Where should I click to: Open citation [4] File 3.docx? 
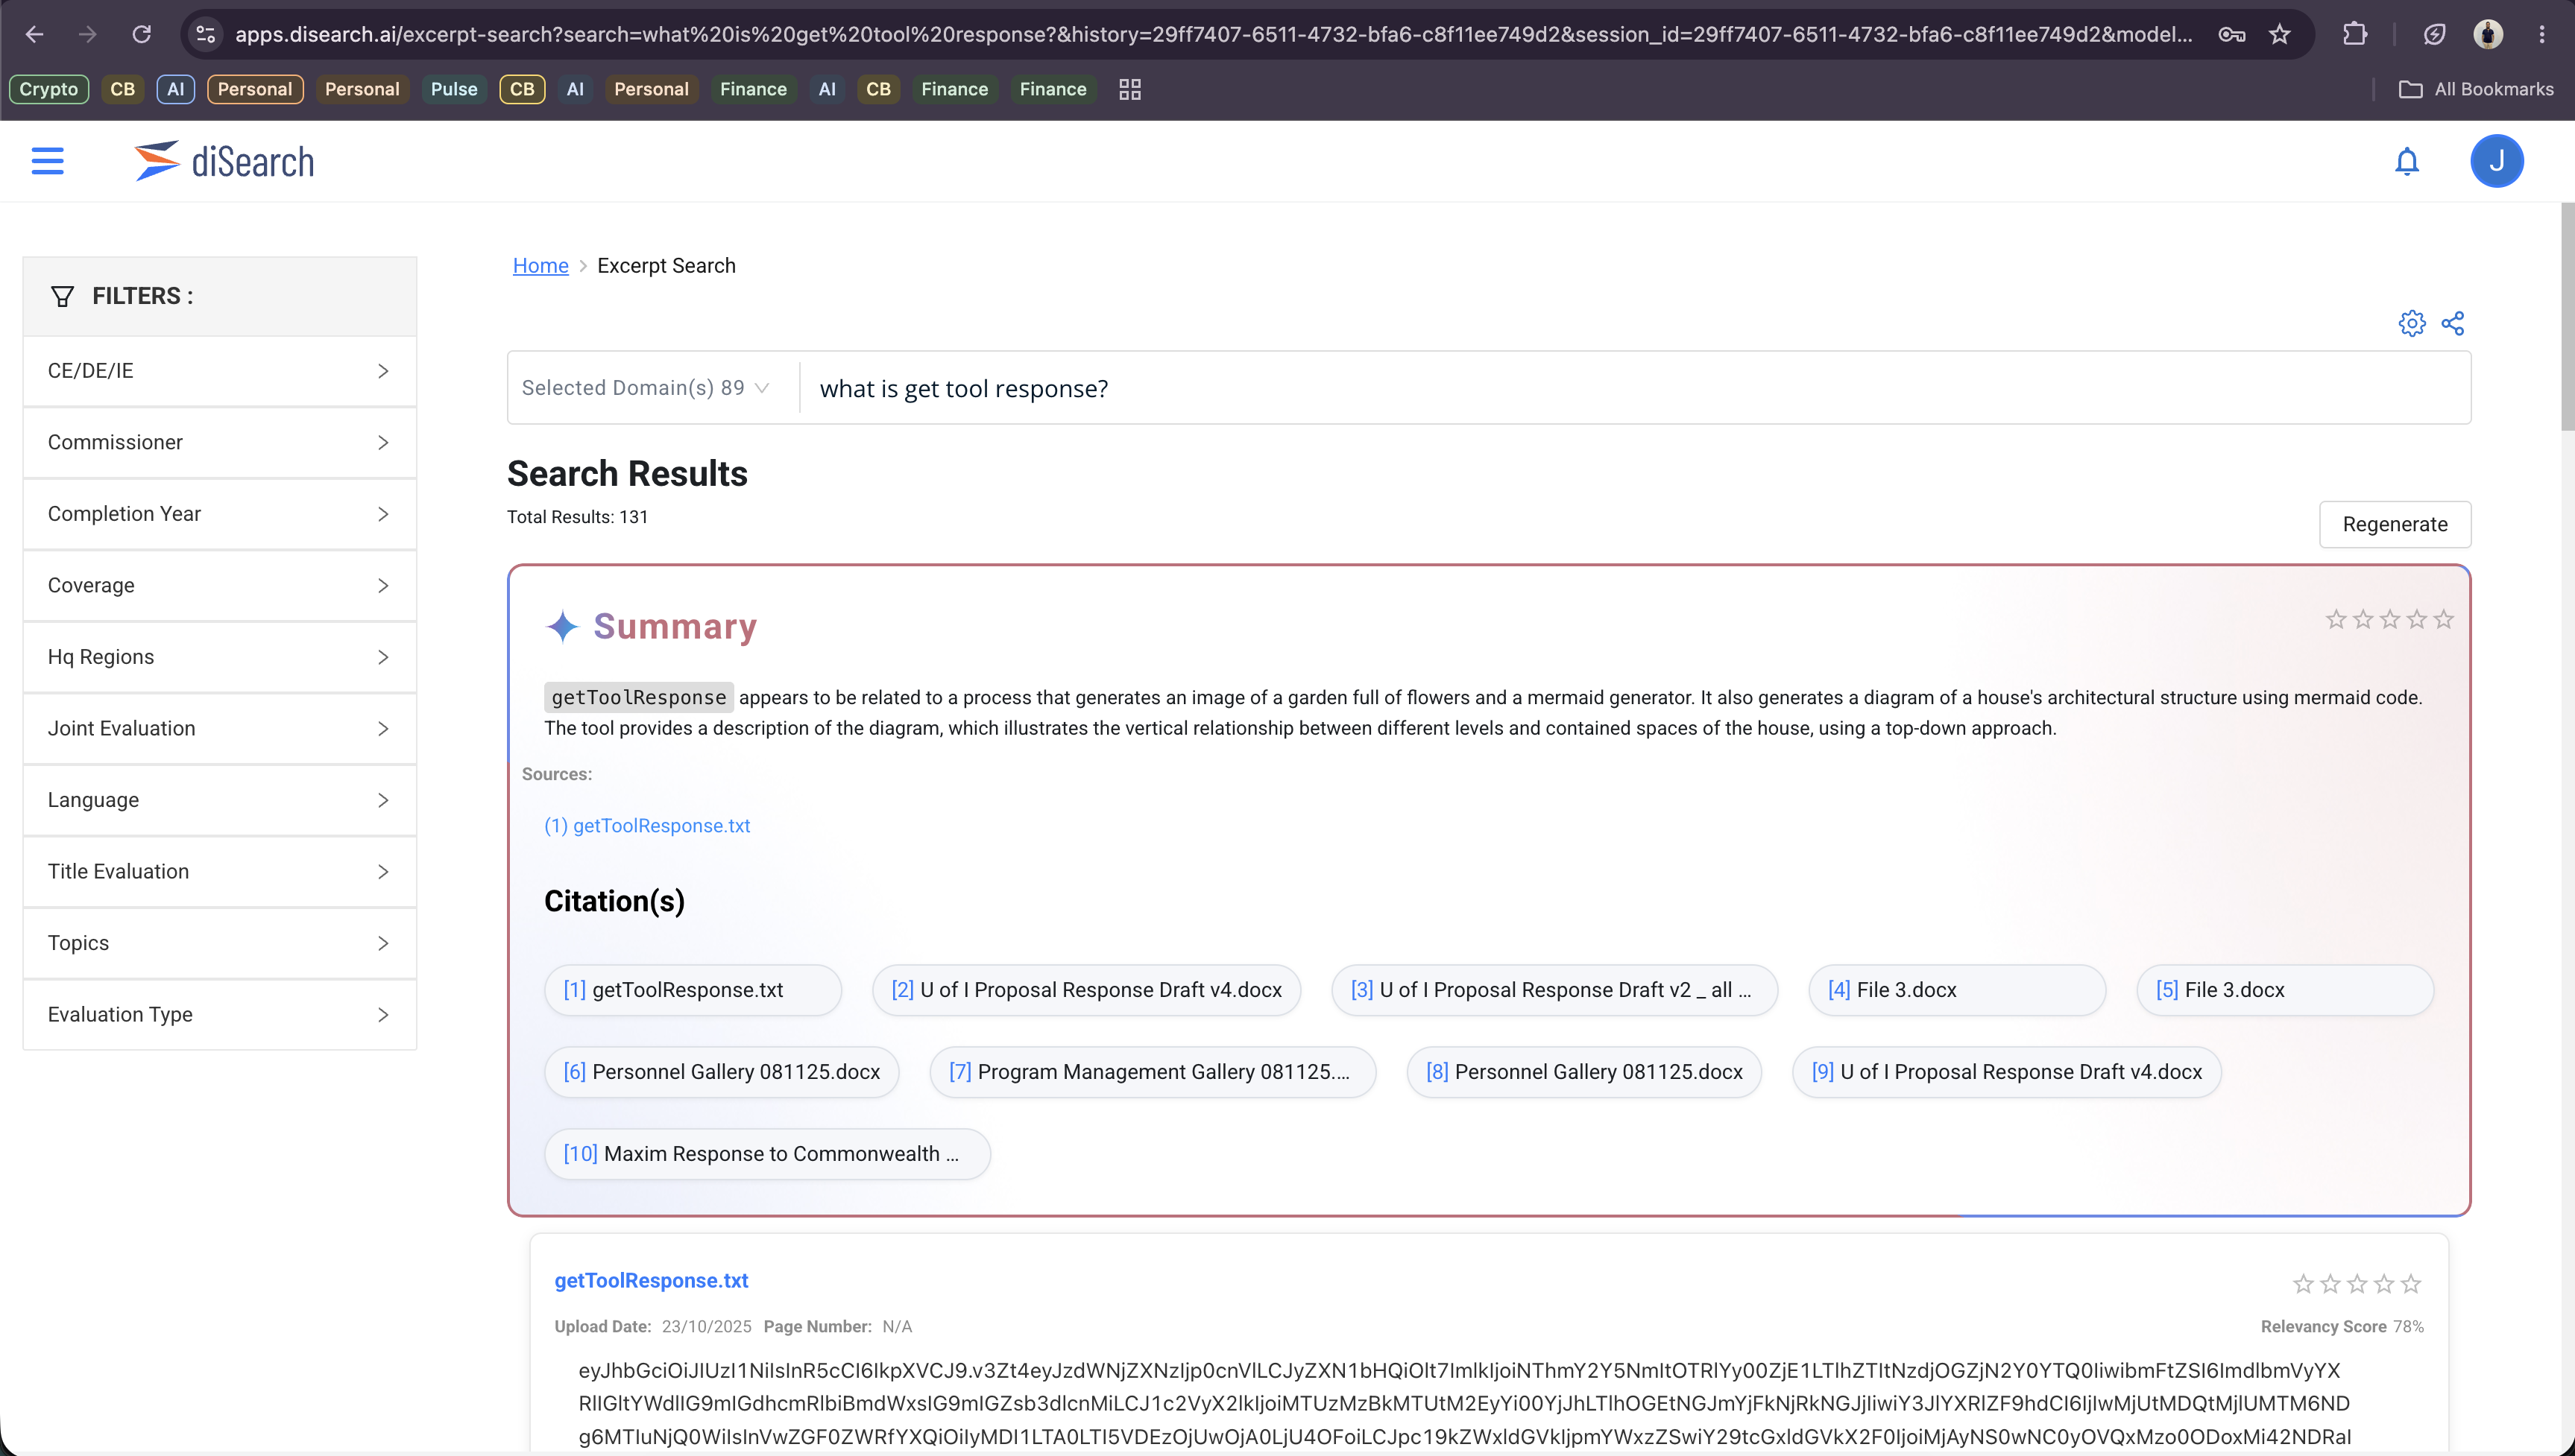click(1958, 990)
